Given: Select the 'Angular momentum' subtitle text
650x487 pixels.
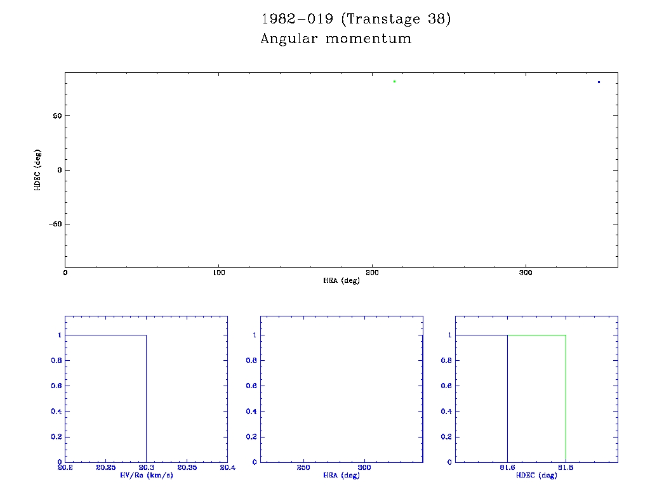Looking at the screenshot, I should coord(336,39).
